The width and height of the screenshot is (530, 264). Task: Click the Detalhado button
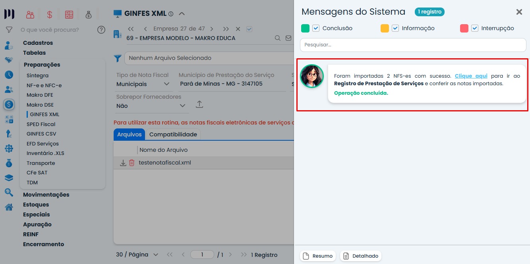pos(361,256)
